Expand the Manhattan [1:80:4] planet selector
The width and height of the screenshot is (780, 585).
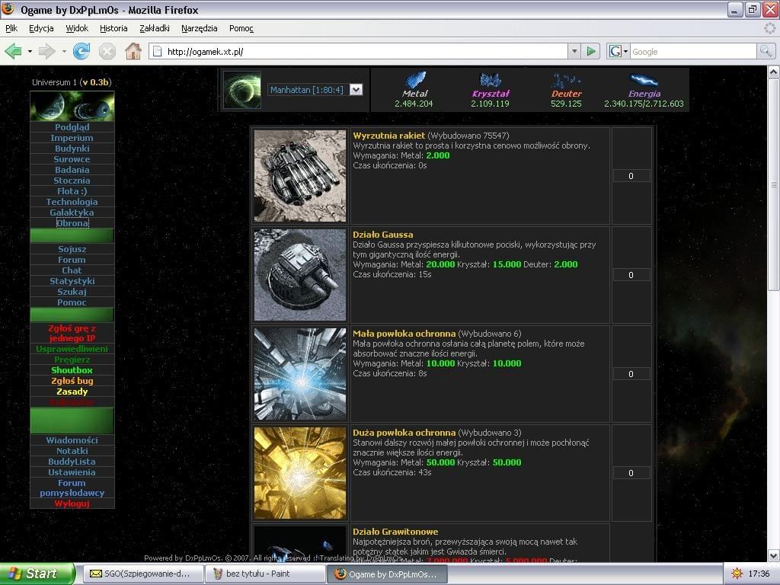(x=356, y=90)
